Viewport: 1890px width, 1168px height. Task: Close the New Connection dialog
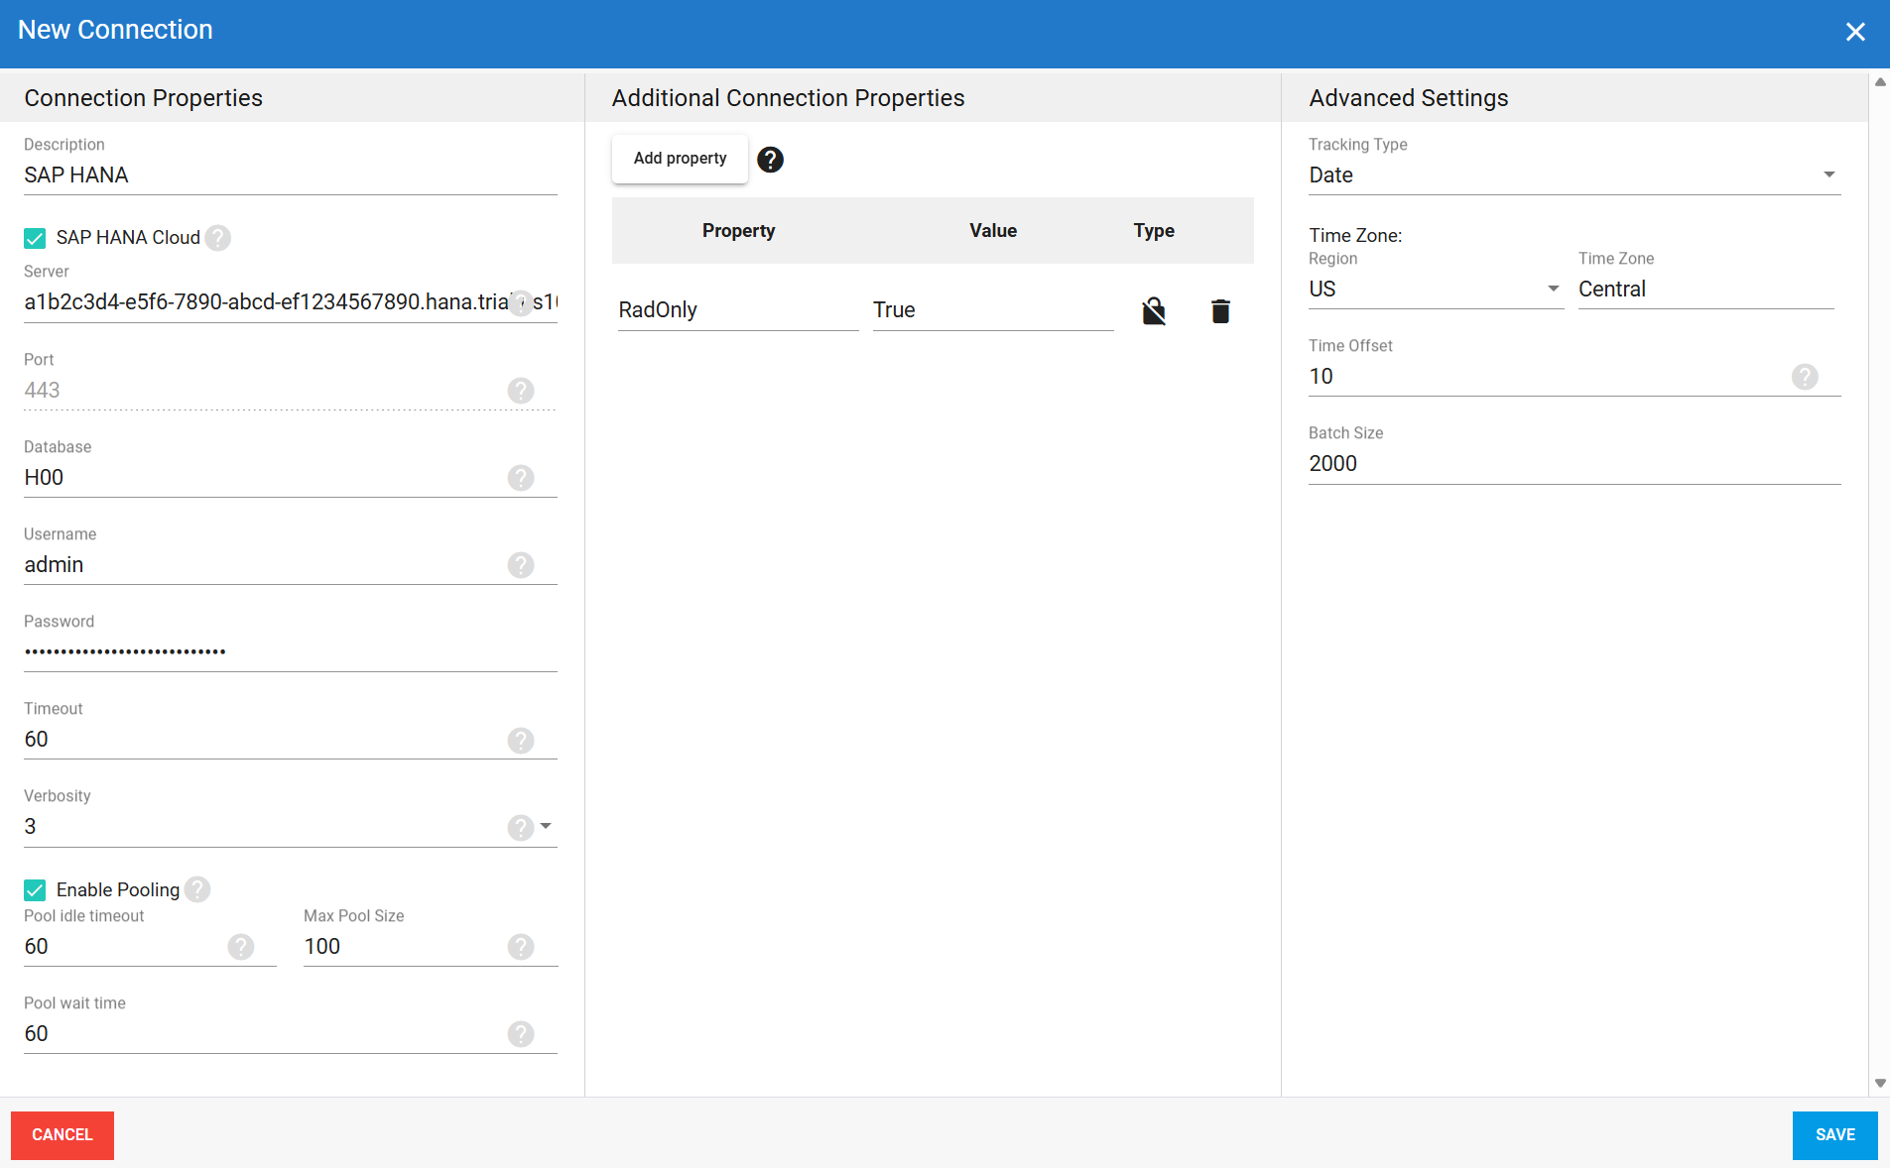1855,32
